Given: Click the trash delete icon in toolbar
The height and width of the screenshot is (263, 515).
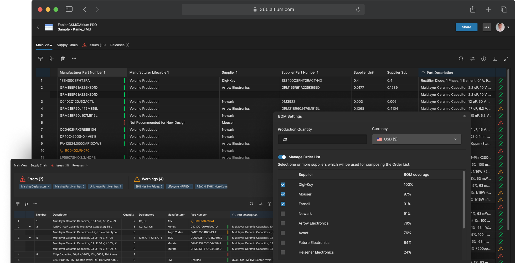Looking at the screenshot, I should pos(63,59).
